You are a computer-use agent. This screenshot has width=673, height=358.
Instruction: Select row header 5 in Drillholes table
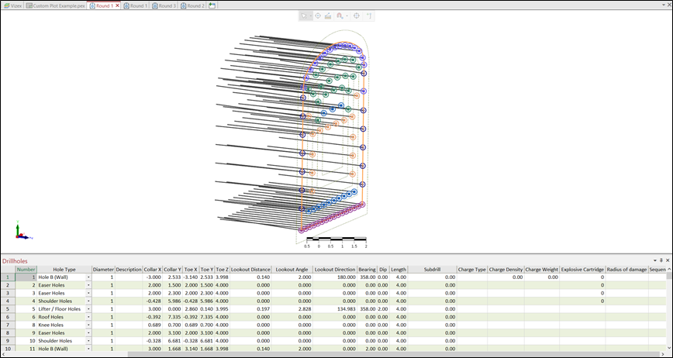tap(7, 308)
